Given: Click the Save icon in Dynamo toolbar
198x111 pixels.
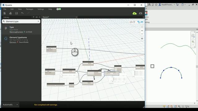Looking at the screenshot, I should point(16,13).
